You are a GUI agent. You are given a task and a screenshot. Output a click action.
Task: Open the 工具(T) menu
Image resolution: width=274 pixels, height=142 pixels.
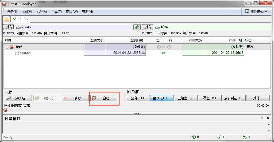pyautogui.click(x=56, y=12)
